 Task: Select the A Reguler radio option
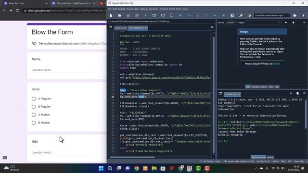pyautogui.click(x=34, y=99)
